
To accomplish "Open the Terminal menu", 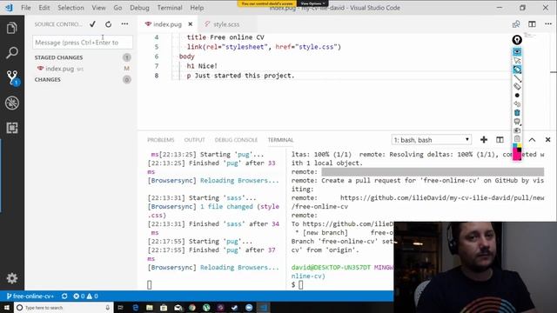I will (170, 8).
